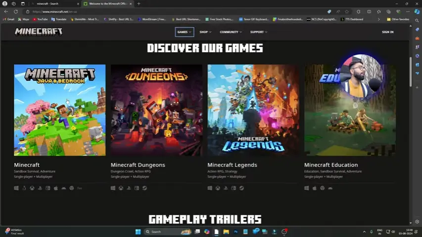The width and height of the screenshot is (422, 237).
Task: Open the browser profile icon
Action: point(4,4)
